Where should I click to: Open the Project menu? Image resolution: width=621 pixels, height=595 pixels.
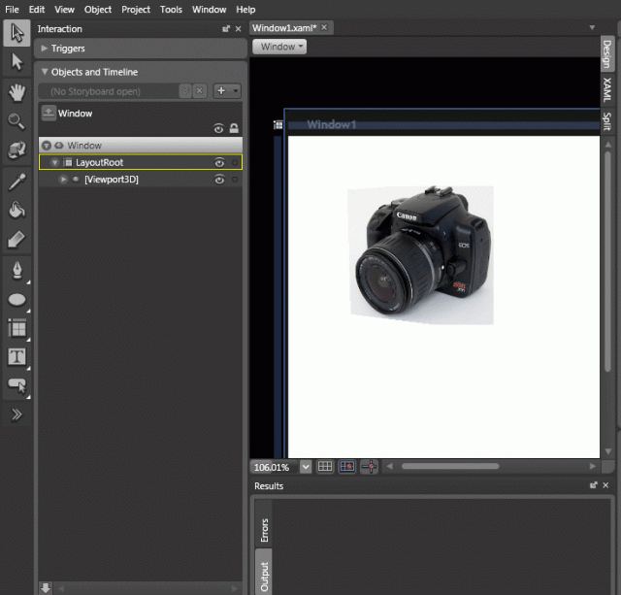136,9
